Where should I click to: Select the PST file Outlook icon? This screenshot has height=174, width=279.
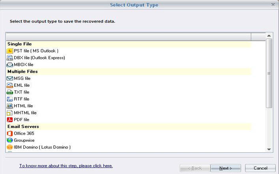[x=9, y=51]
